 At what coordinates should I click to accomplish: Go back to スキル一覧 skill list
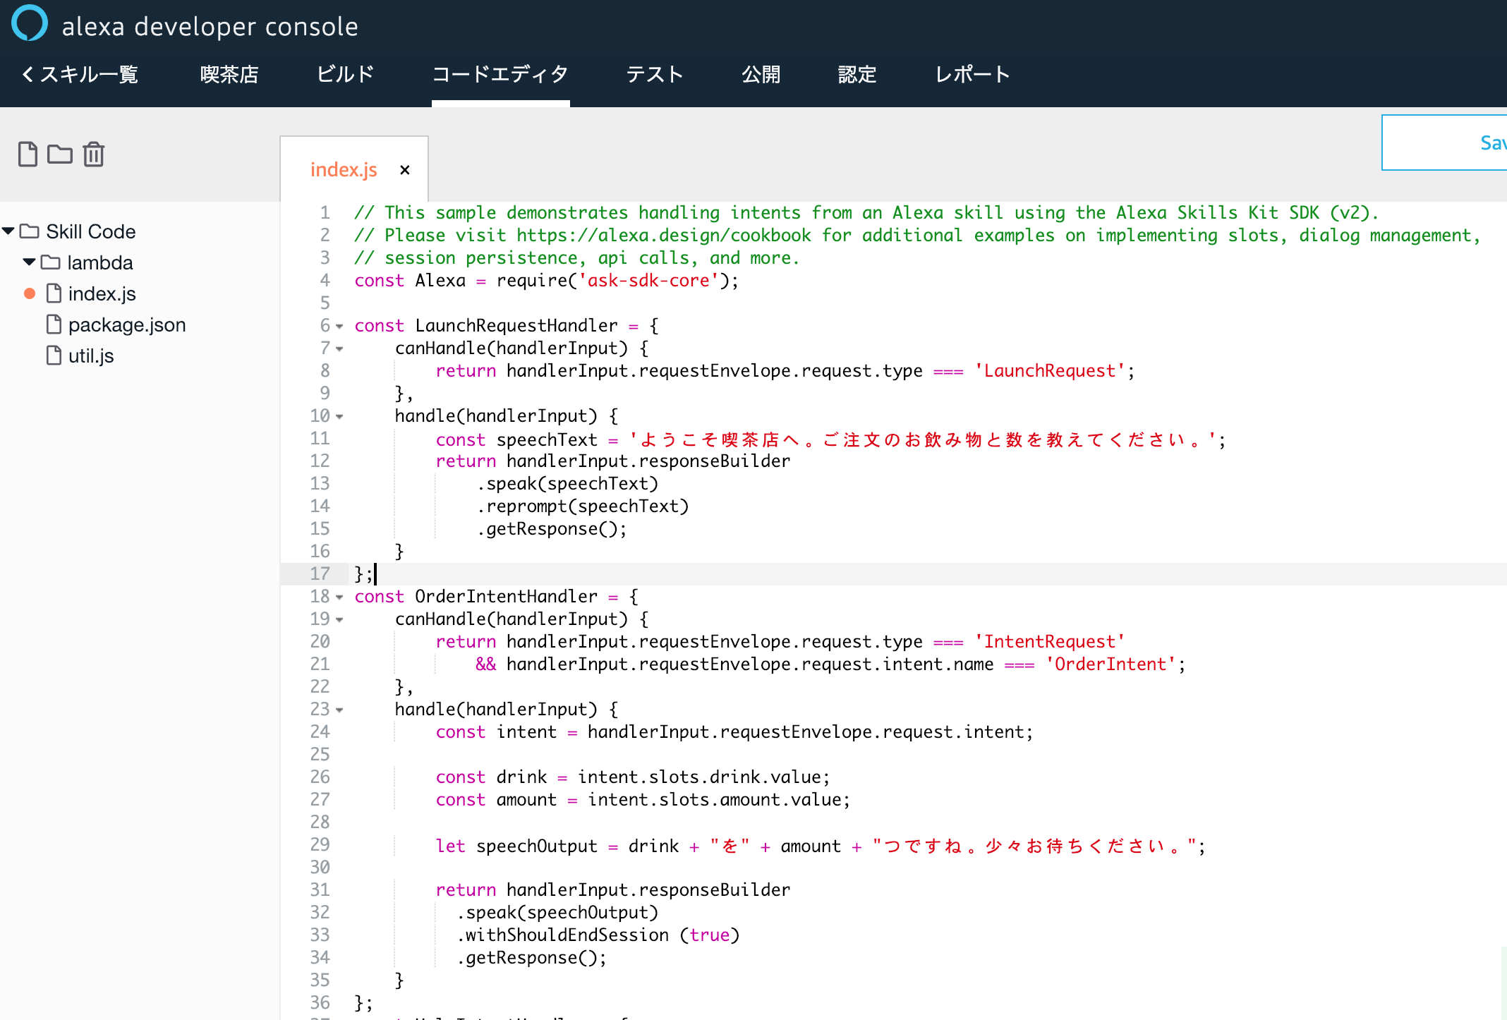click(80, 74)
